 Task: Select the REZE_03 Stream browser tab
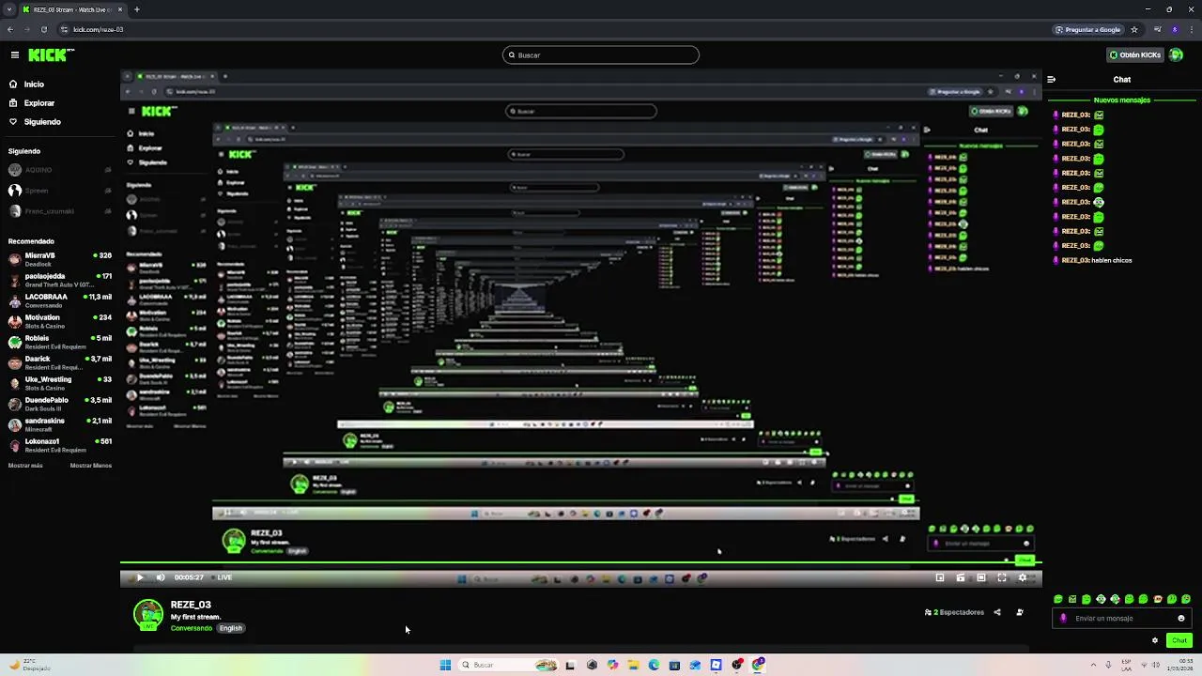click(x=71, y=9)
